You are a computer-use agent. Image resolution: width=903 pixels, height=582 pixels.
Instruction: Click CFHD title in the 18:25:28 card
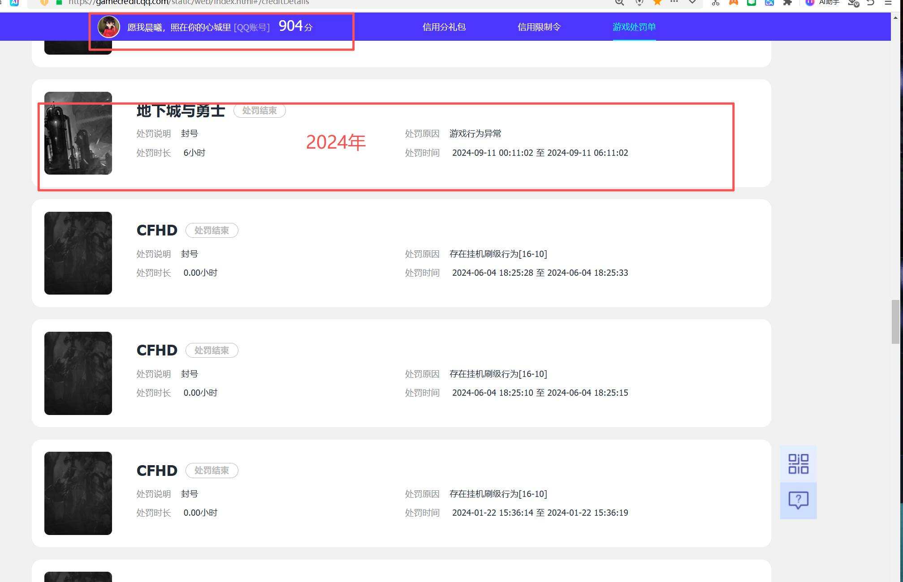(157, 230)
